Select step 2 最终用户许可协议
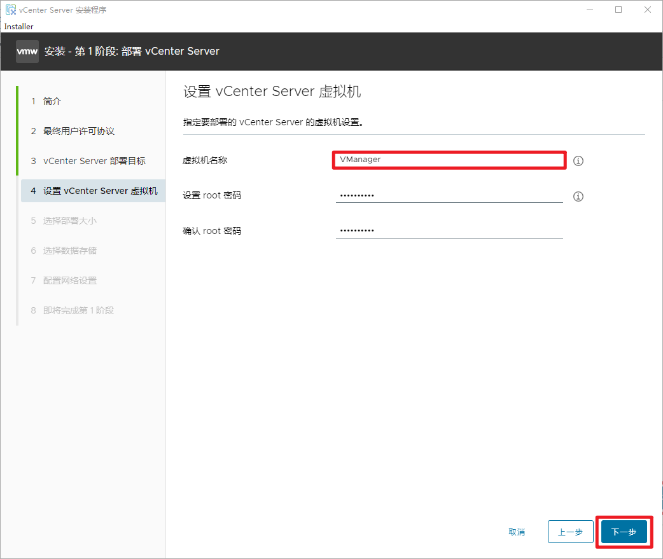Viewport: 663px width, 559px height. coord(78,131)
